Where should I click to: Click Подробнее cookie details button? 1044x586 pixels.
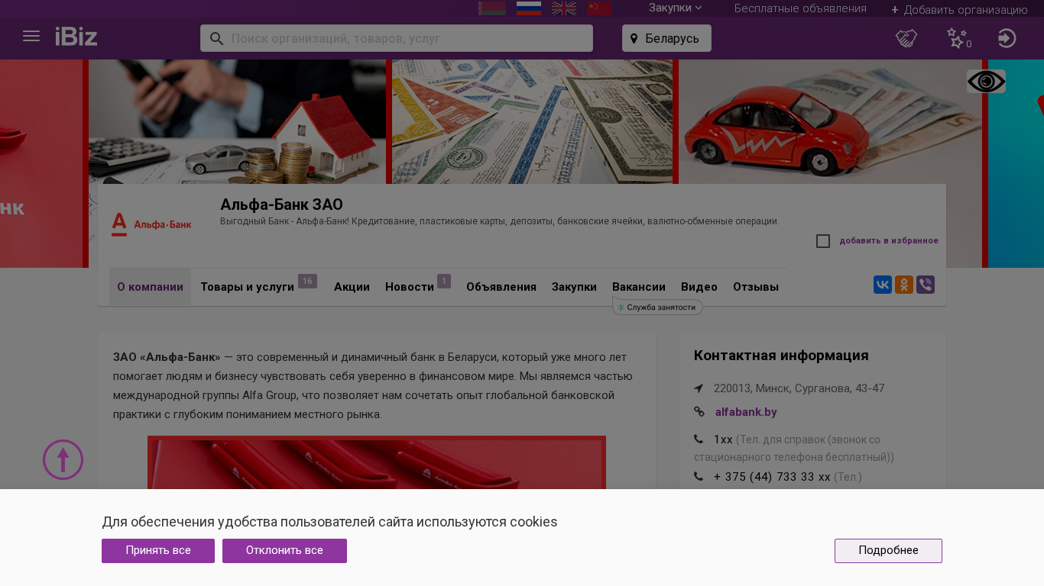(888, 551)
